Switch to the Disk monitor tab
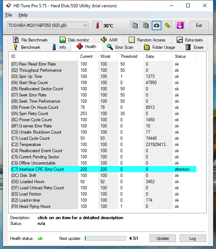The width and height of the screenshot is (216, 249). point(75,40)
